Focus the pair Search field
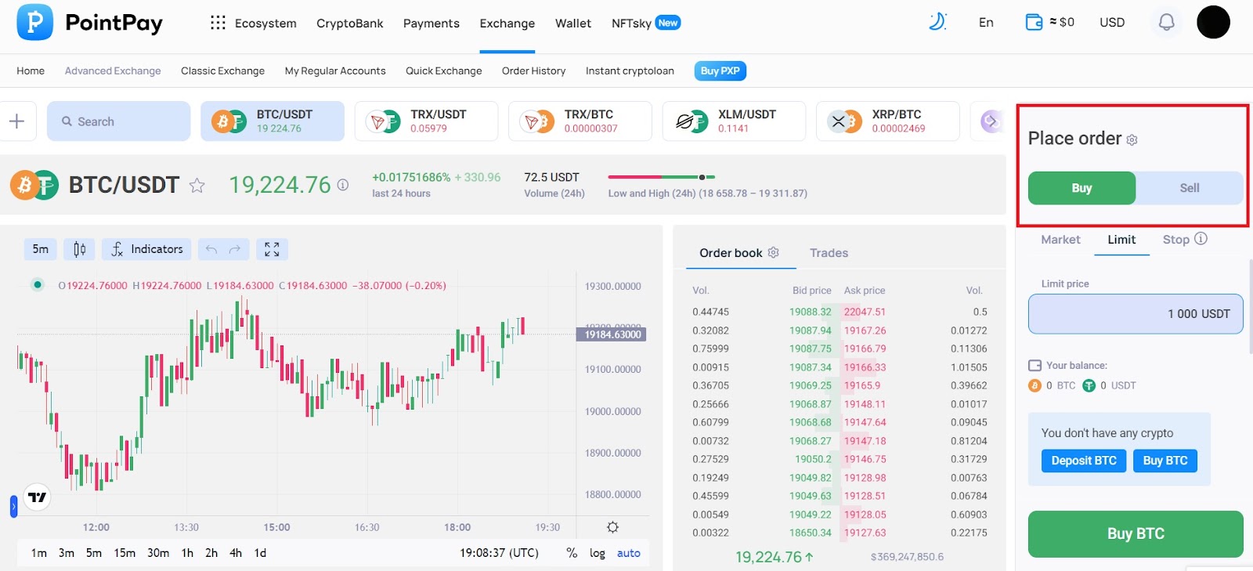Viewport: 1253px width, 571px height. (118, 121)
